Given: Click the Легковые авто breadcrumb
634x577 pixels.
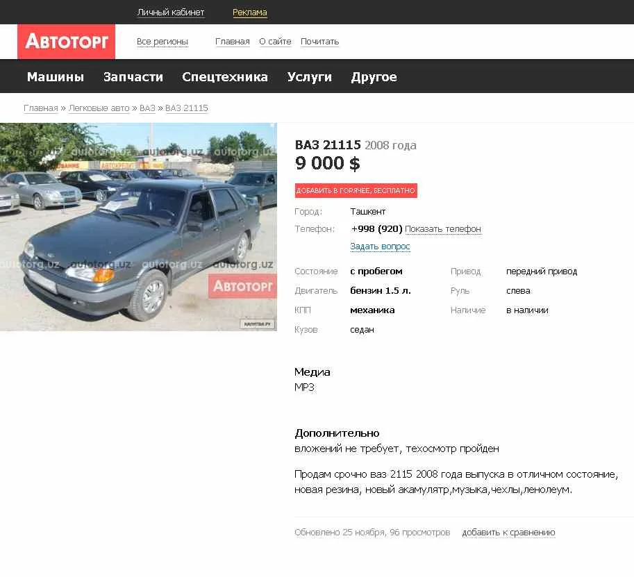Looking at the screenshot, I should tap(99, 108).
